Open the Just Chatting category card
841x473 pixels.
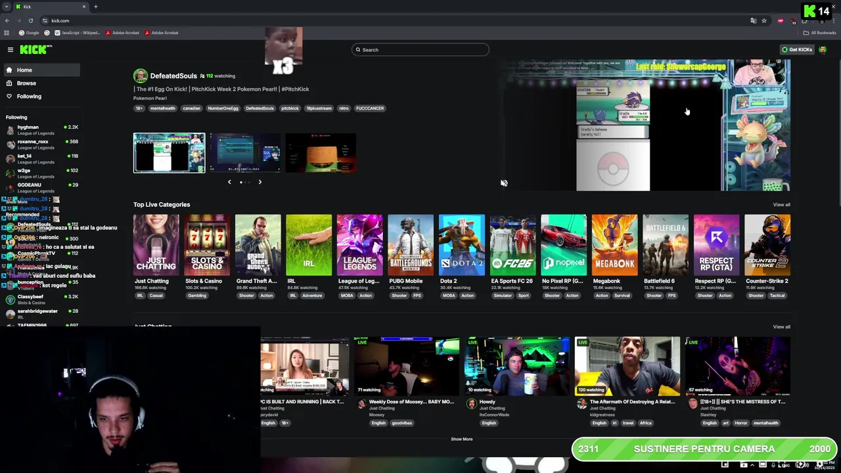tap(156, 245)
